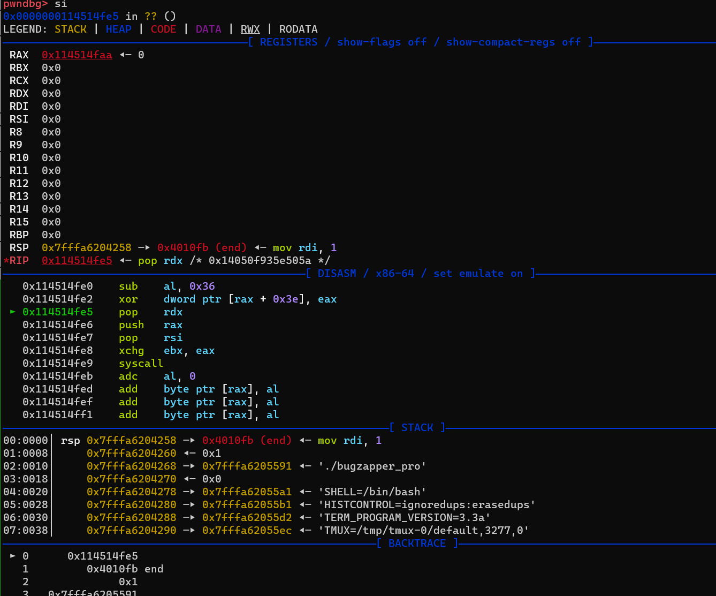
Task: Select RAX value 0x114514faa
Action: (x=77, y=55)
